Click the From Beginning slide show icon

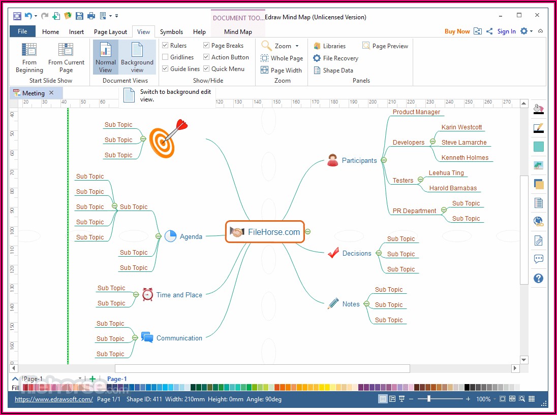pos(29,50)
